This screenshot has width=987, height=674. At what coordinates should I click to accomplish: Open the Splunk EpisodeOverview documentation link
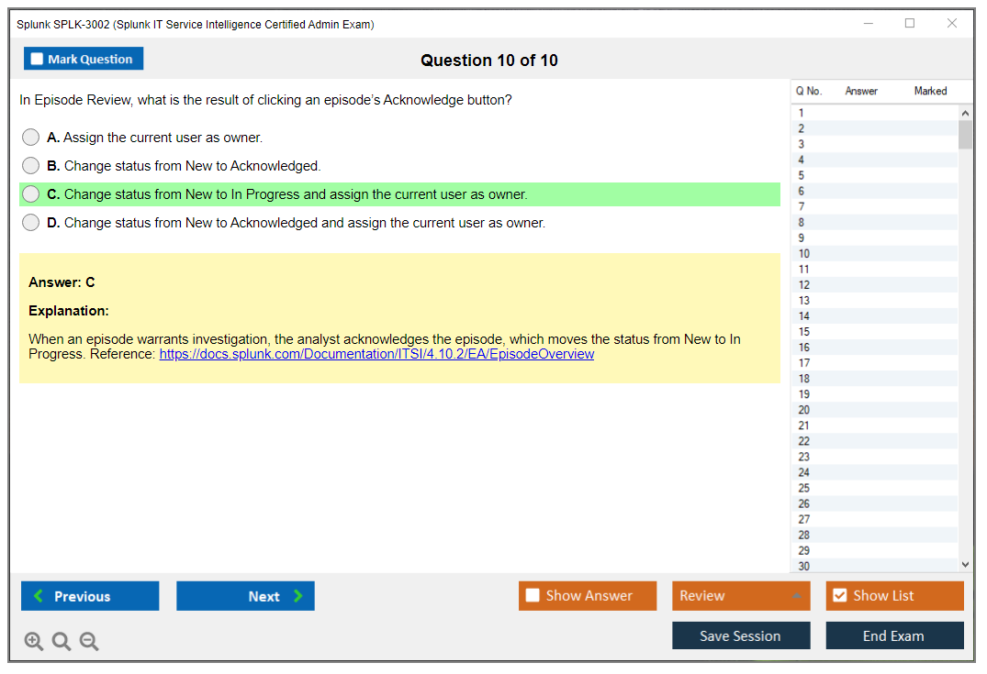point(376,354)
